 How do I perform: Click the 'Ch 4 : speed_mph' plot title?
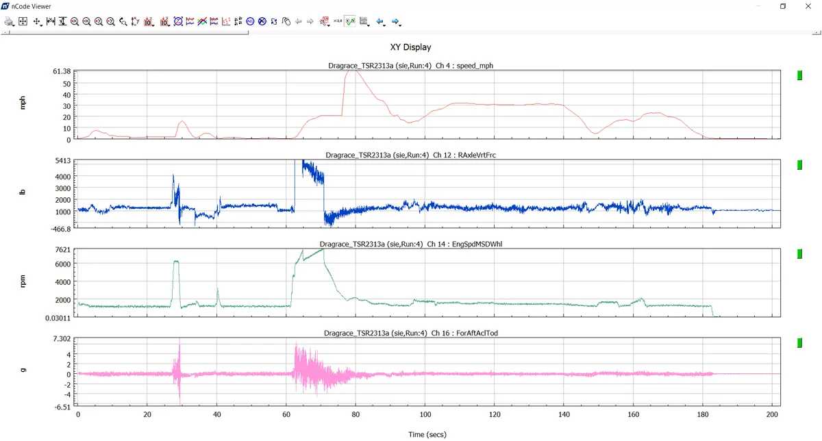[464, 66]
